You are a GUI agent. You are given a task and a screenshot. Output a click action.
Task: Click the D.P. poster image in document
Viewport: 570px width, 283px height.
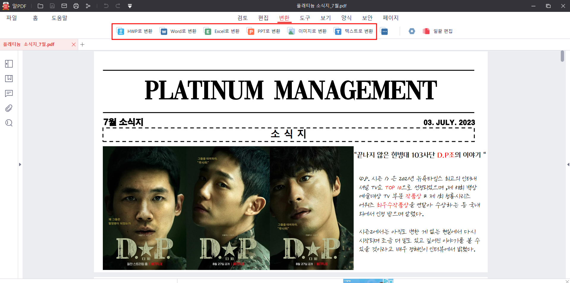228,208
